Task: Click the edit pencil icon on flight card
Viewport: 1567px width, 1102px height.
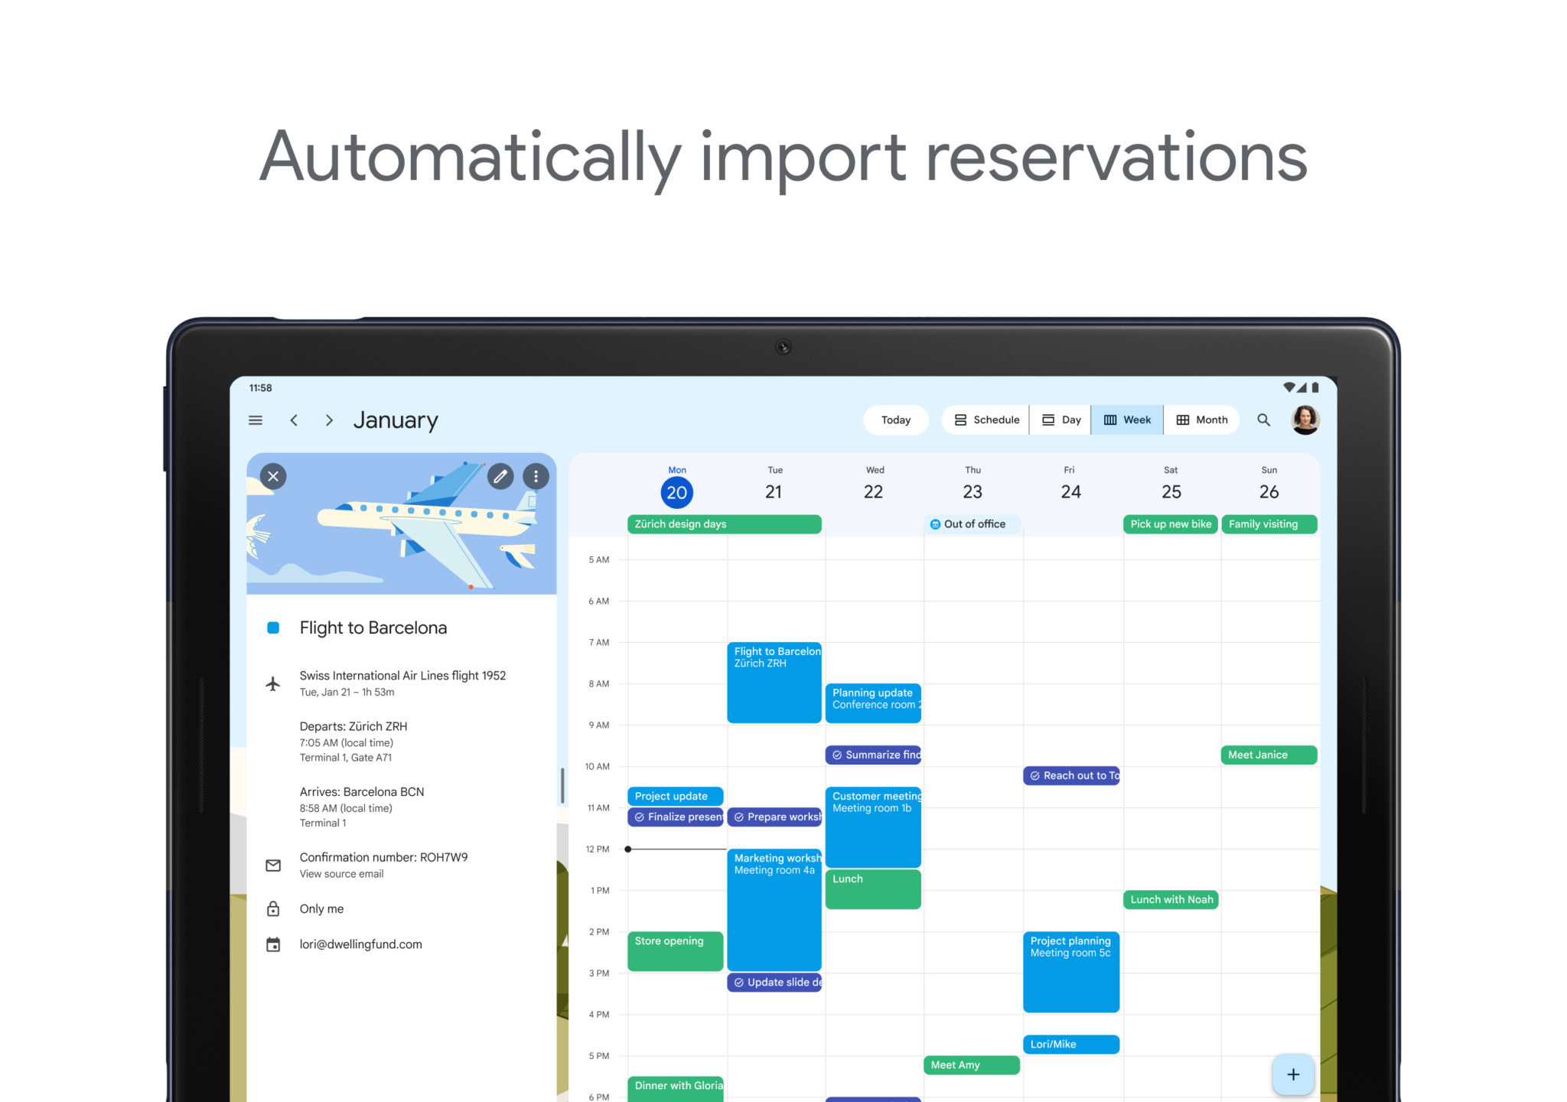Action: [500, 477]
